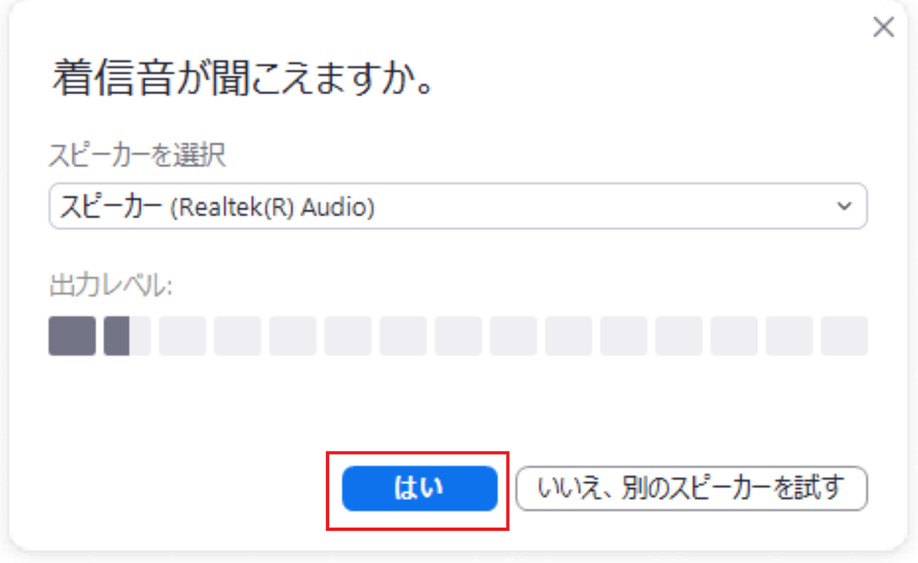Screen dimensions: 918x563
Task: Click the word スピーカー inside the combo box
Action: [111, 207]
